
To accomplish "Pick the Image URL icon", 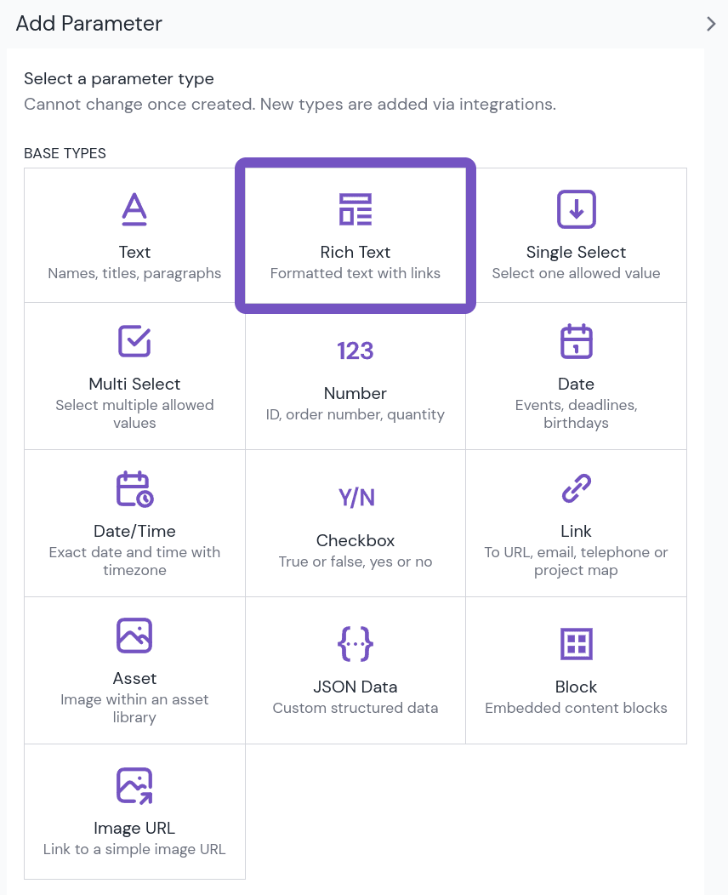I will point(134,785).
